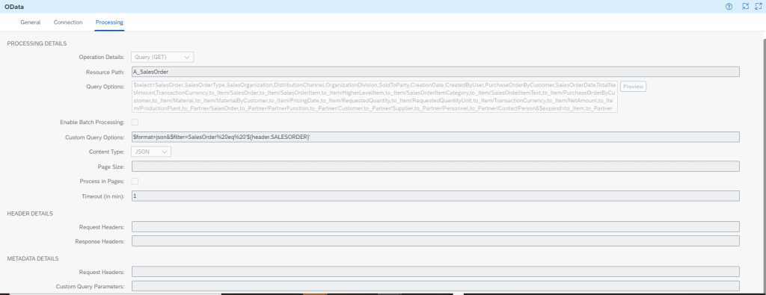
Task: Click the HEADER DETAILS section heading
Action: pos(30,214)
